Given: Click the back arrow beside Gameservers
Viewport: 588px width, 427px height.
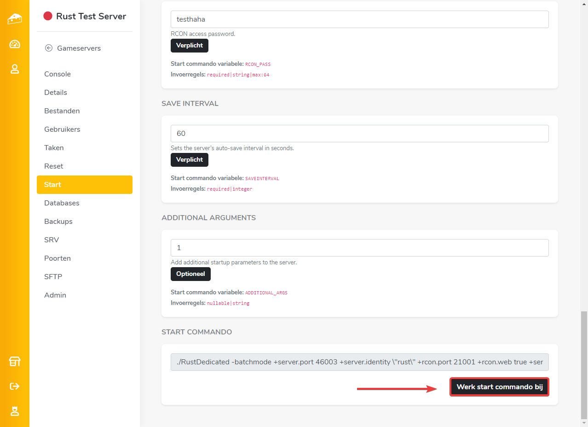Looking at the screenshot, I should coord(48,48).
